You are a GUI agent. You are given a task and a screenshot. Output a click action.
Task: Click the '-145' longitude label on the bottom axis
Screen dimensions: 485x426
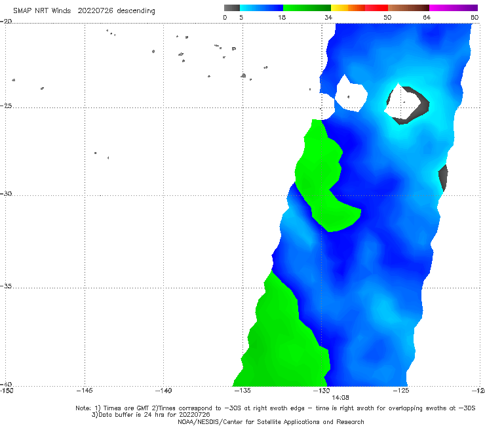tap(85, 391)
